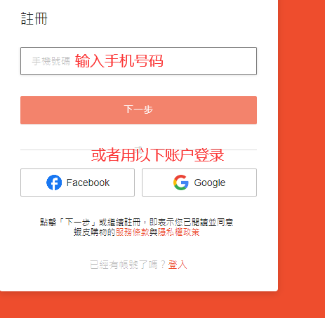Open the 服務條款 terms of service link

(x=133, y=232)
